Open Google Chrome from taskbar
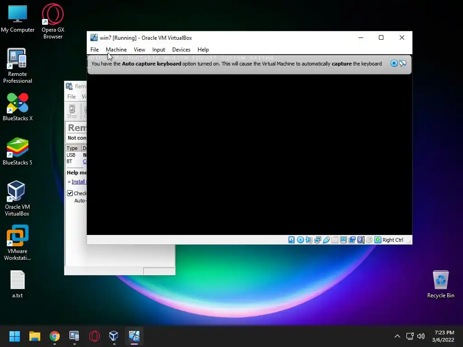The height and width of the screenshot is (347, 463). (55, 336)
